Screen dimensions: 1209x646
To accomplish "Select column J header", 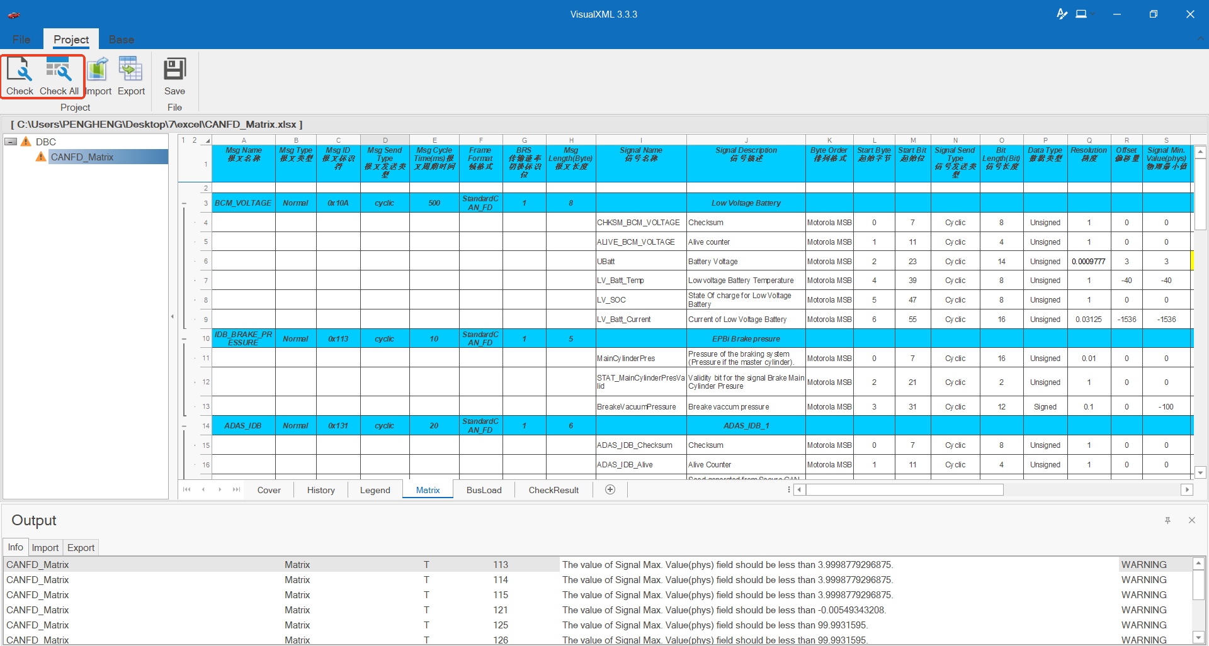I will pos(746,140).
